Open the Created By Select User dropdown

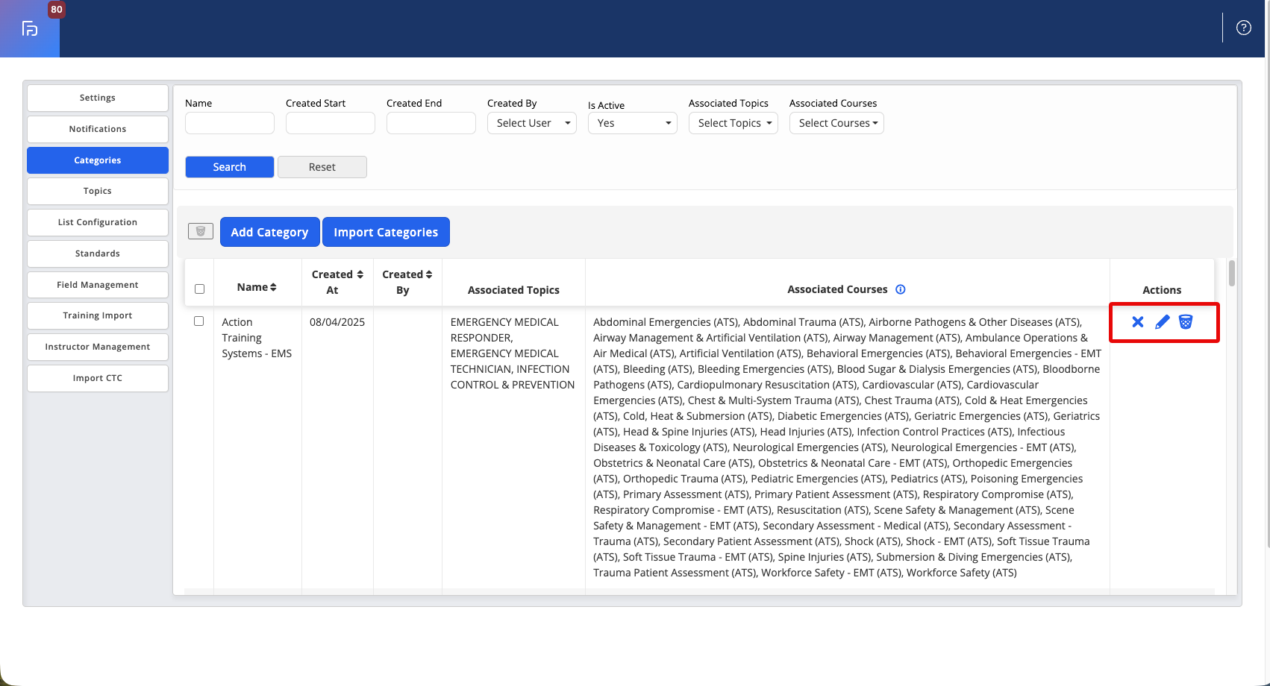pyautogui.click(x=532, y=123)
